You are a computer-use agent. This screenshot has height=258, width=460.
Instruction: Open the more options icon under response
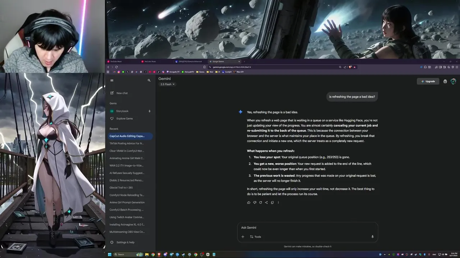(278, 202)
